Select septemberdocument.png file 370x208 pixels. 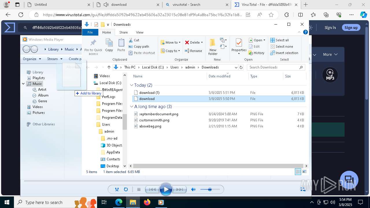click(219, 114)
